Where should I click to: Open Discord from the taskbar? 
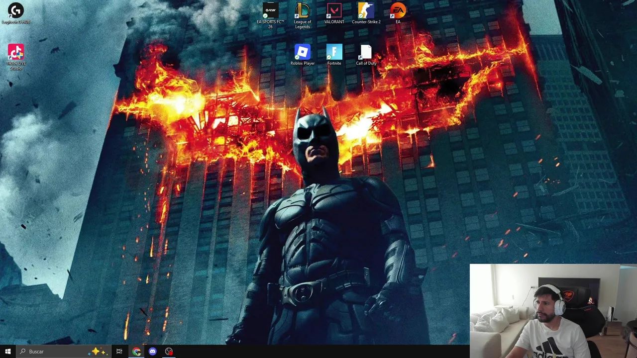point(153,352)
